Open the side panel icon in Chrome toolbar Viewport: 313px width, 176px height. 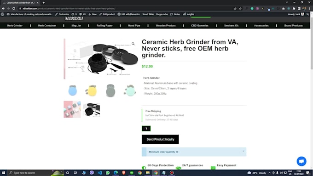299,9
